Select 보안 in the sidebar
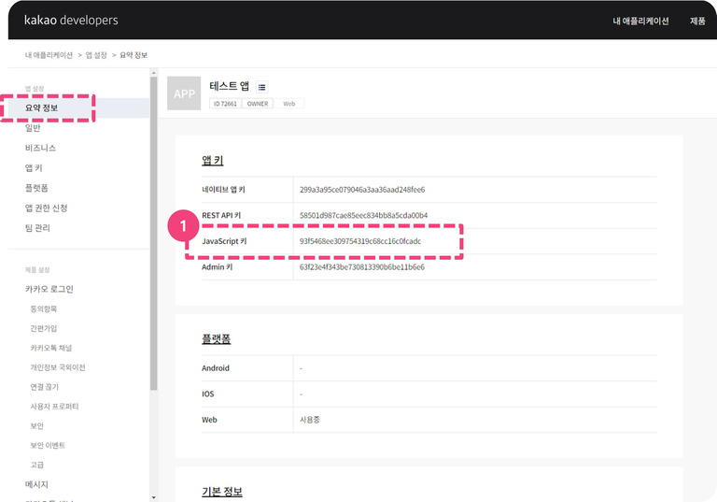The height and width of the screenshot is (502, 717). pos(37,426)
